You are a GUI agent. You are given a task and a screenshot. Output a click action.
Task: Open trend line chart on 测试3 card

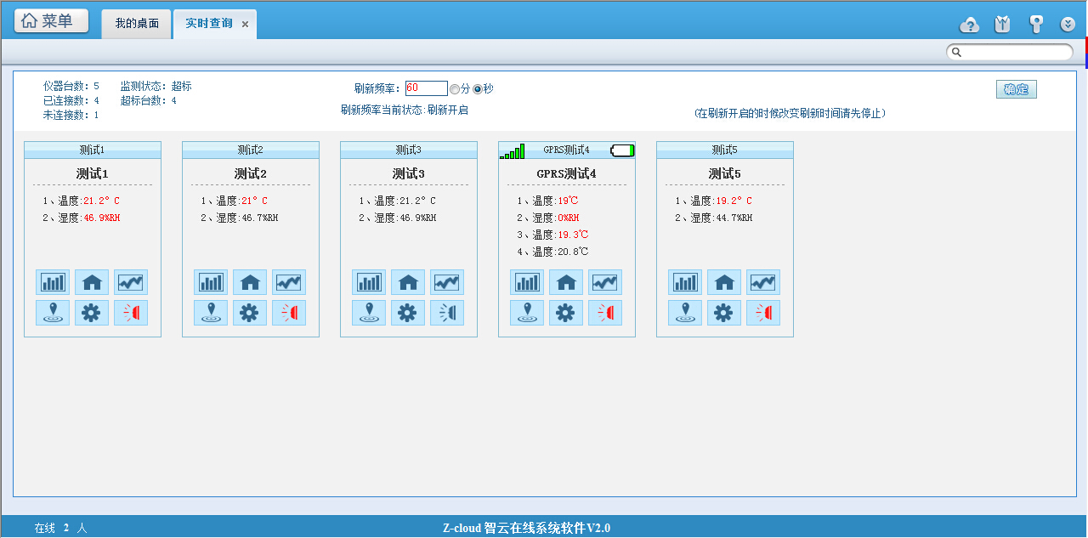pyautogui.click(x=447, y=282)
